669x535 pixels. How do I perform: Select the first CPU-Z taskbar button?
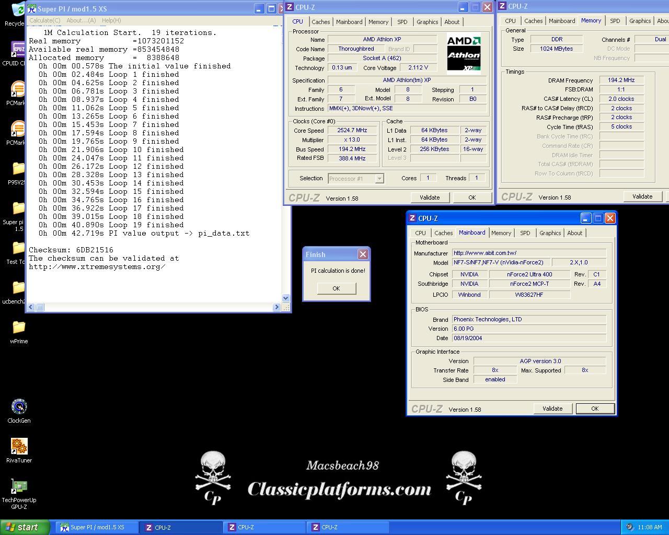pos(181,527)
